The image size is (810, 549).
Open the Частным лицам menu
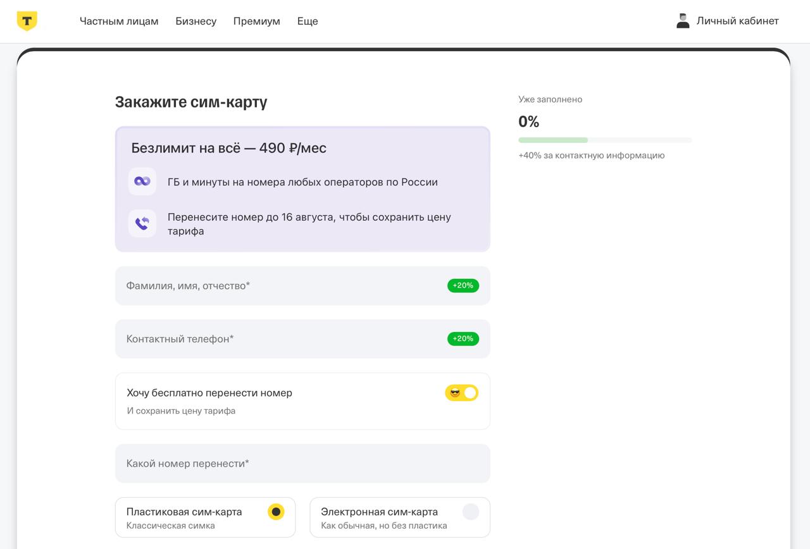119,21
